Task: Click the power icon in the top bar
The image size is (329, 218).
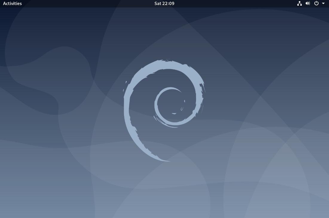Action: click(316, 3)
